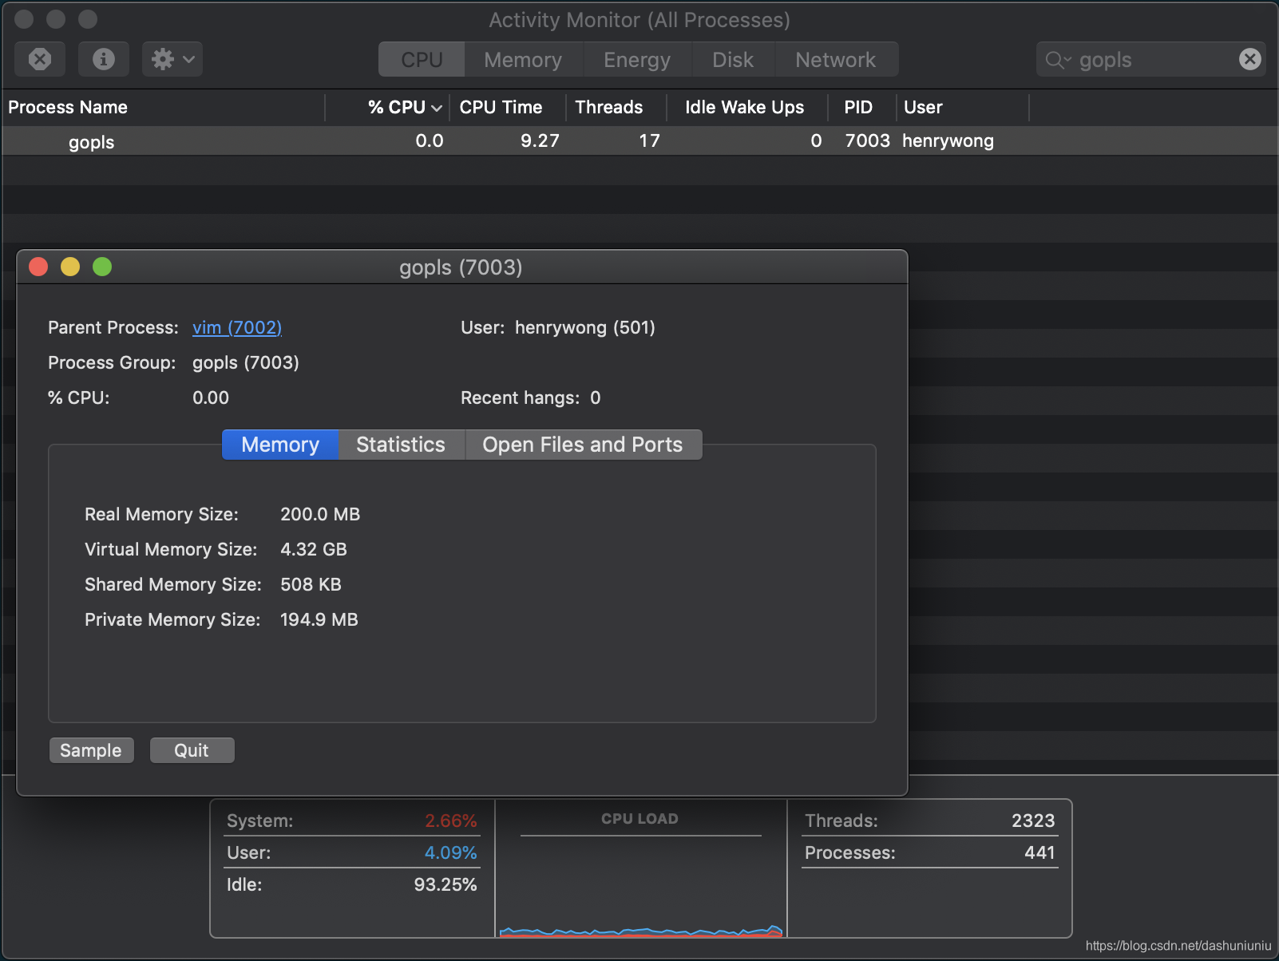This screenshot has height=961, width=1279.
Task: Click the Process Group gopls (7003) value
Action: (246, 362)
